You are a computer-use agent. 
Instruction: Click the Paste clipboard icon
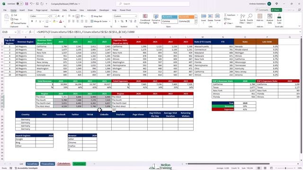7,17
